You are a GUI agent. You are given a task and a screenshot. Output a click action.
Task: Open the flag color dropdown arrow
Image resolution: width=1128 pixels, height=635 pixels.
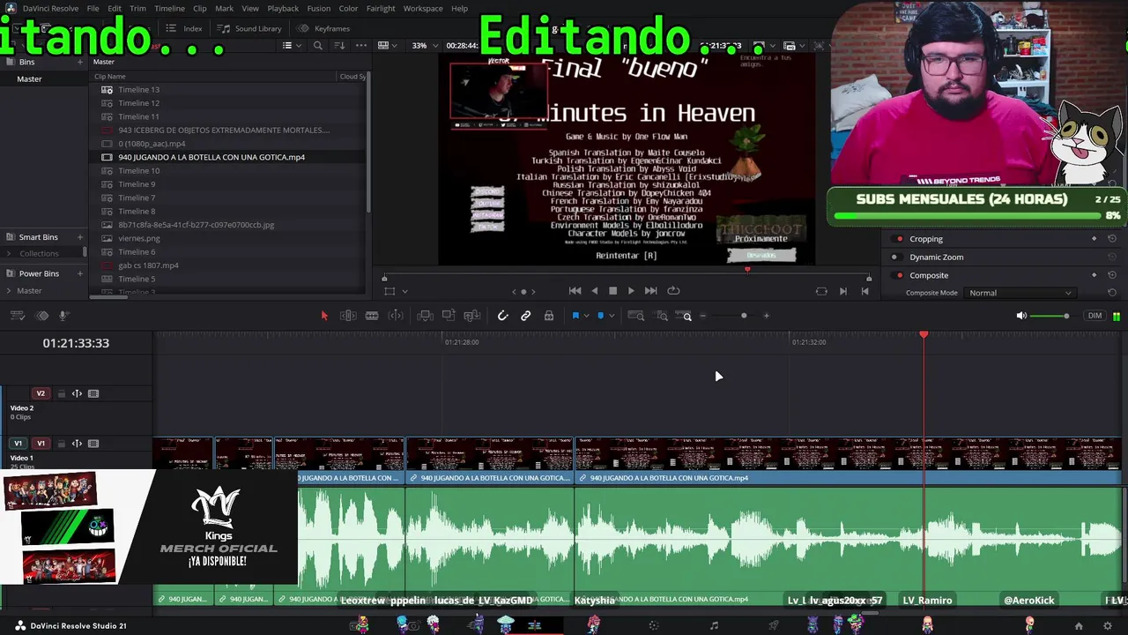point(586,316)
